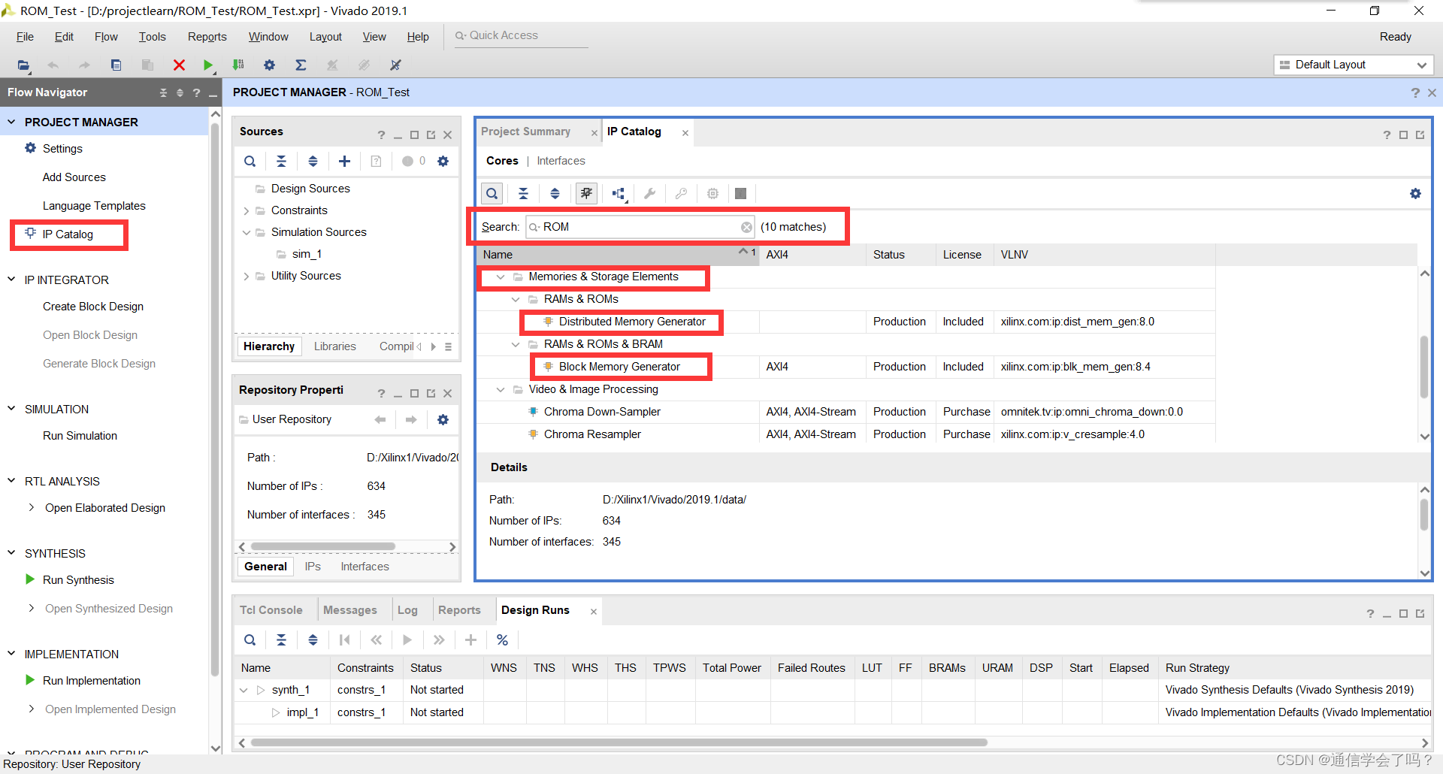The height and width of the screenshot is (774, 1443).
Task: Close the IP Catalog tab
Action: click(x=685, y=133)
